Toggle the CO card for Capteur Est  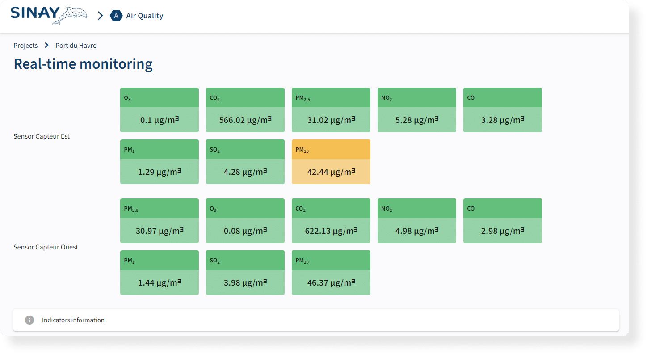(502, 110)
